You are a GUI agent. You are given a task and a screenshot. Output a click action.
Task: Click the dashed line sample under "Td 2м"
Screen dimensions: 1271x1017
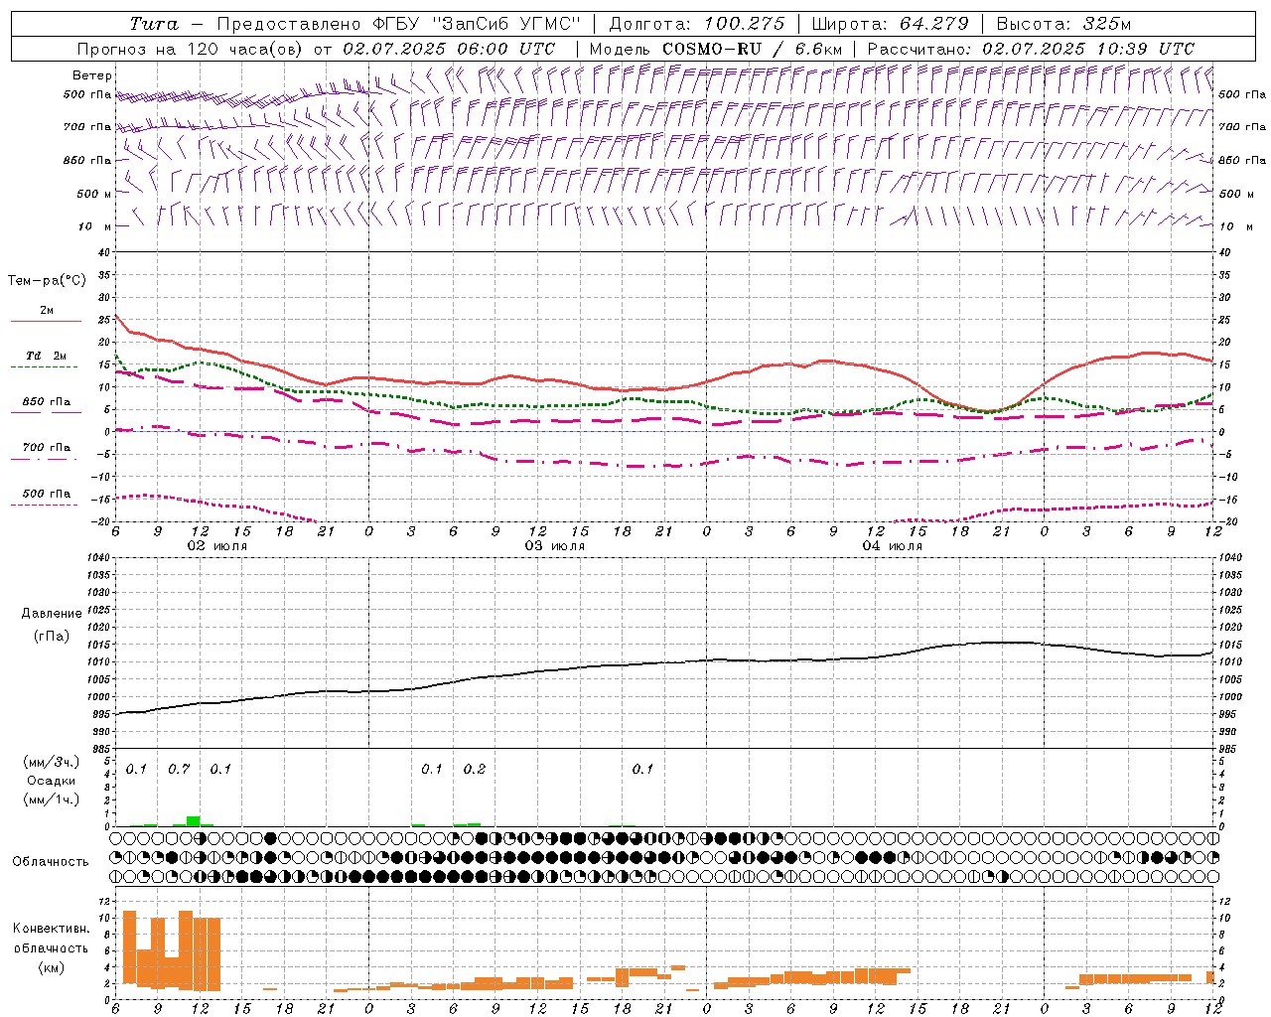(x=45, y=367)
